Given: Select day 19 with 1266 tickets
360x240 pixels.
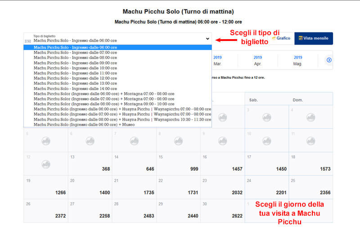Looking at the screenshot, I should [x=46, y=187].
